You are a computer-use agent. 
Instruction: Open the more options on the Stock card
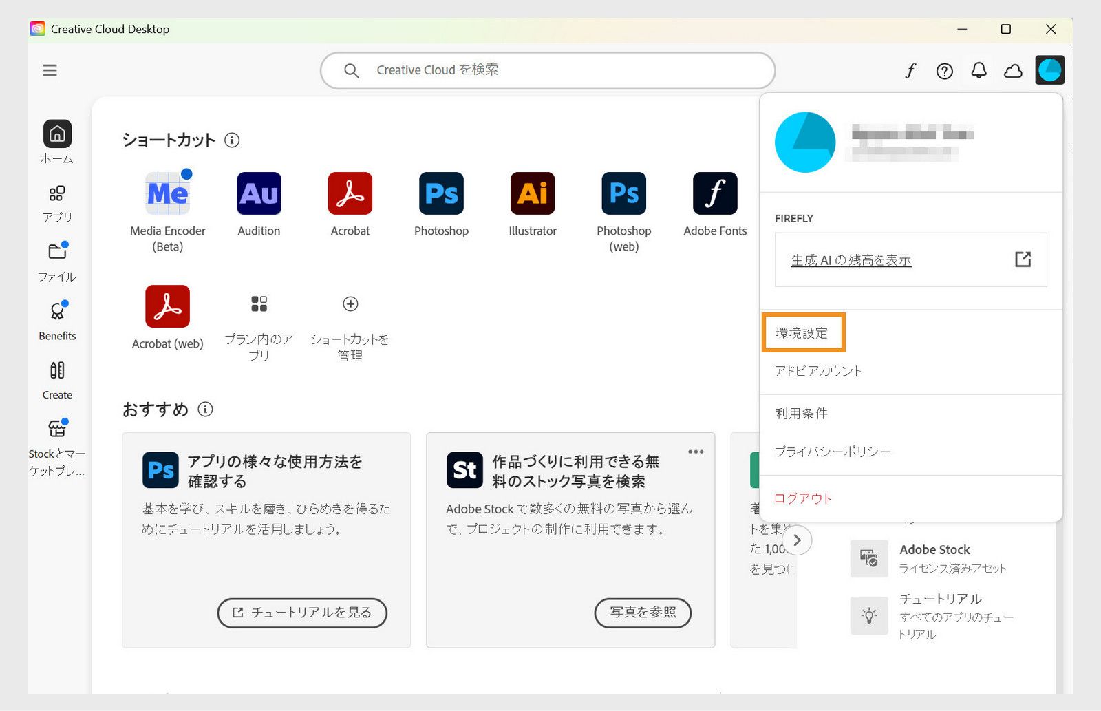(x=696, y=452)
